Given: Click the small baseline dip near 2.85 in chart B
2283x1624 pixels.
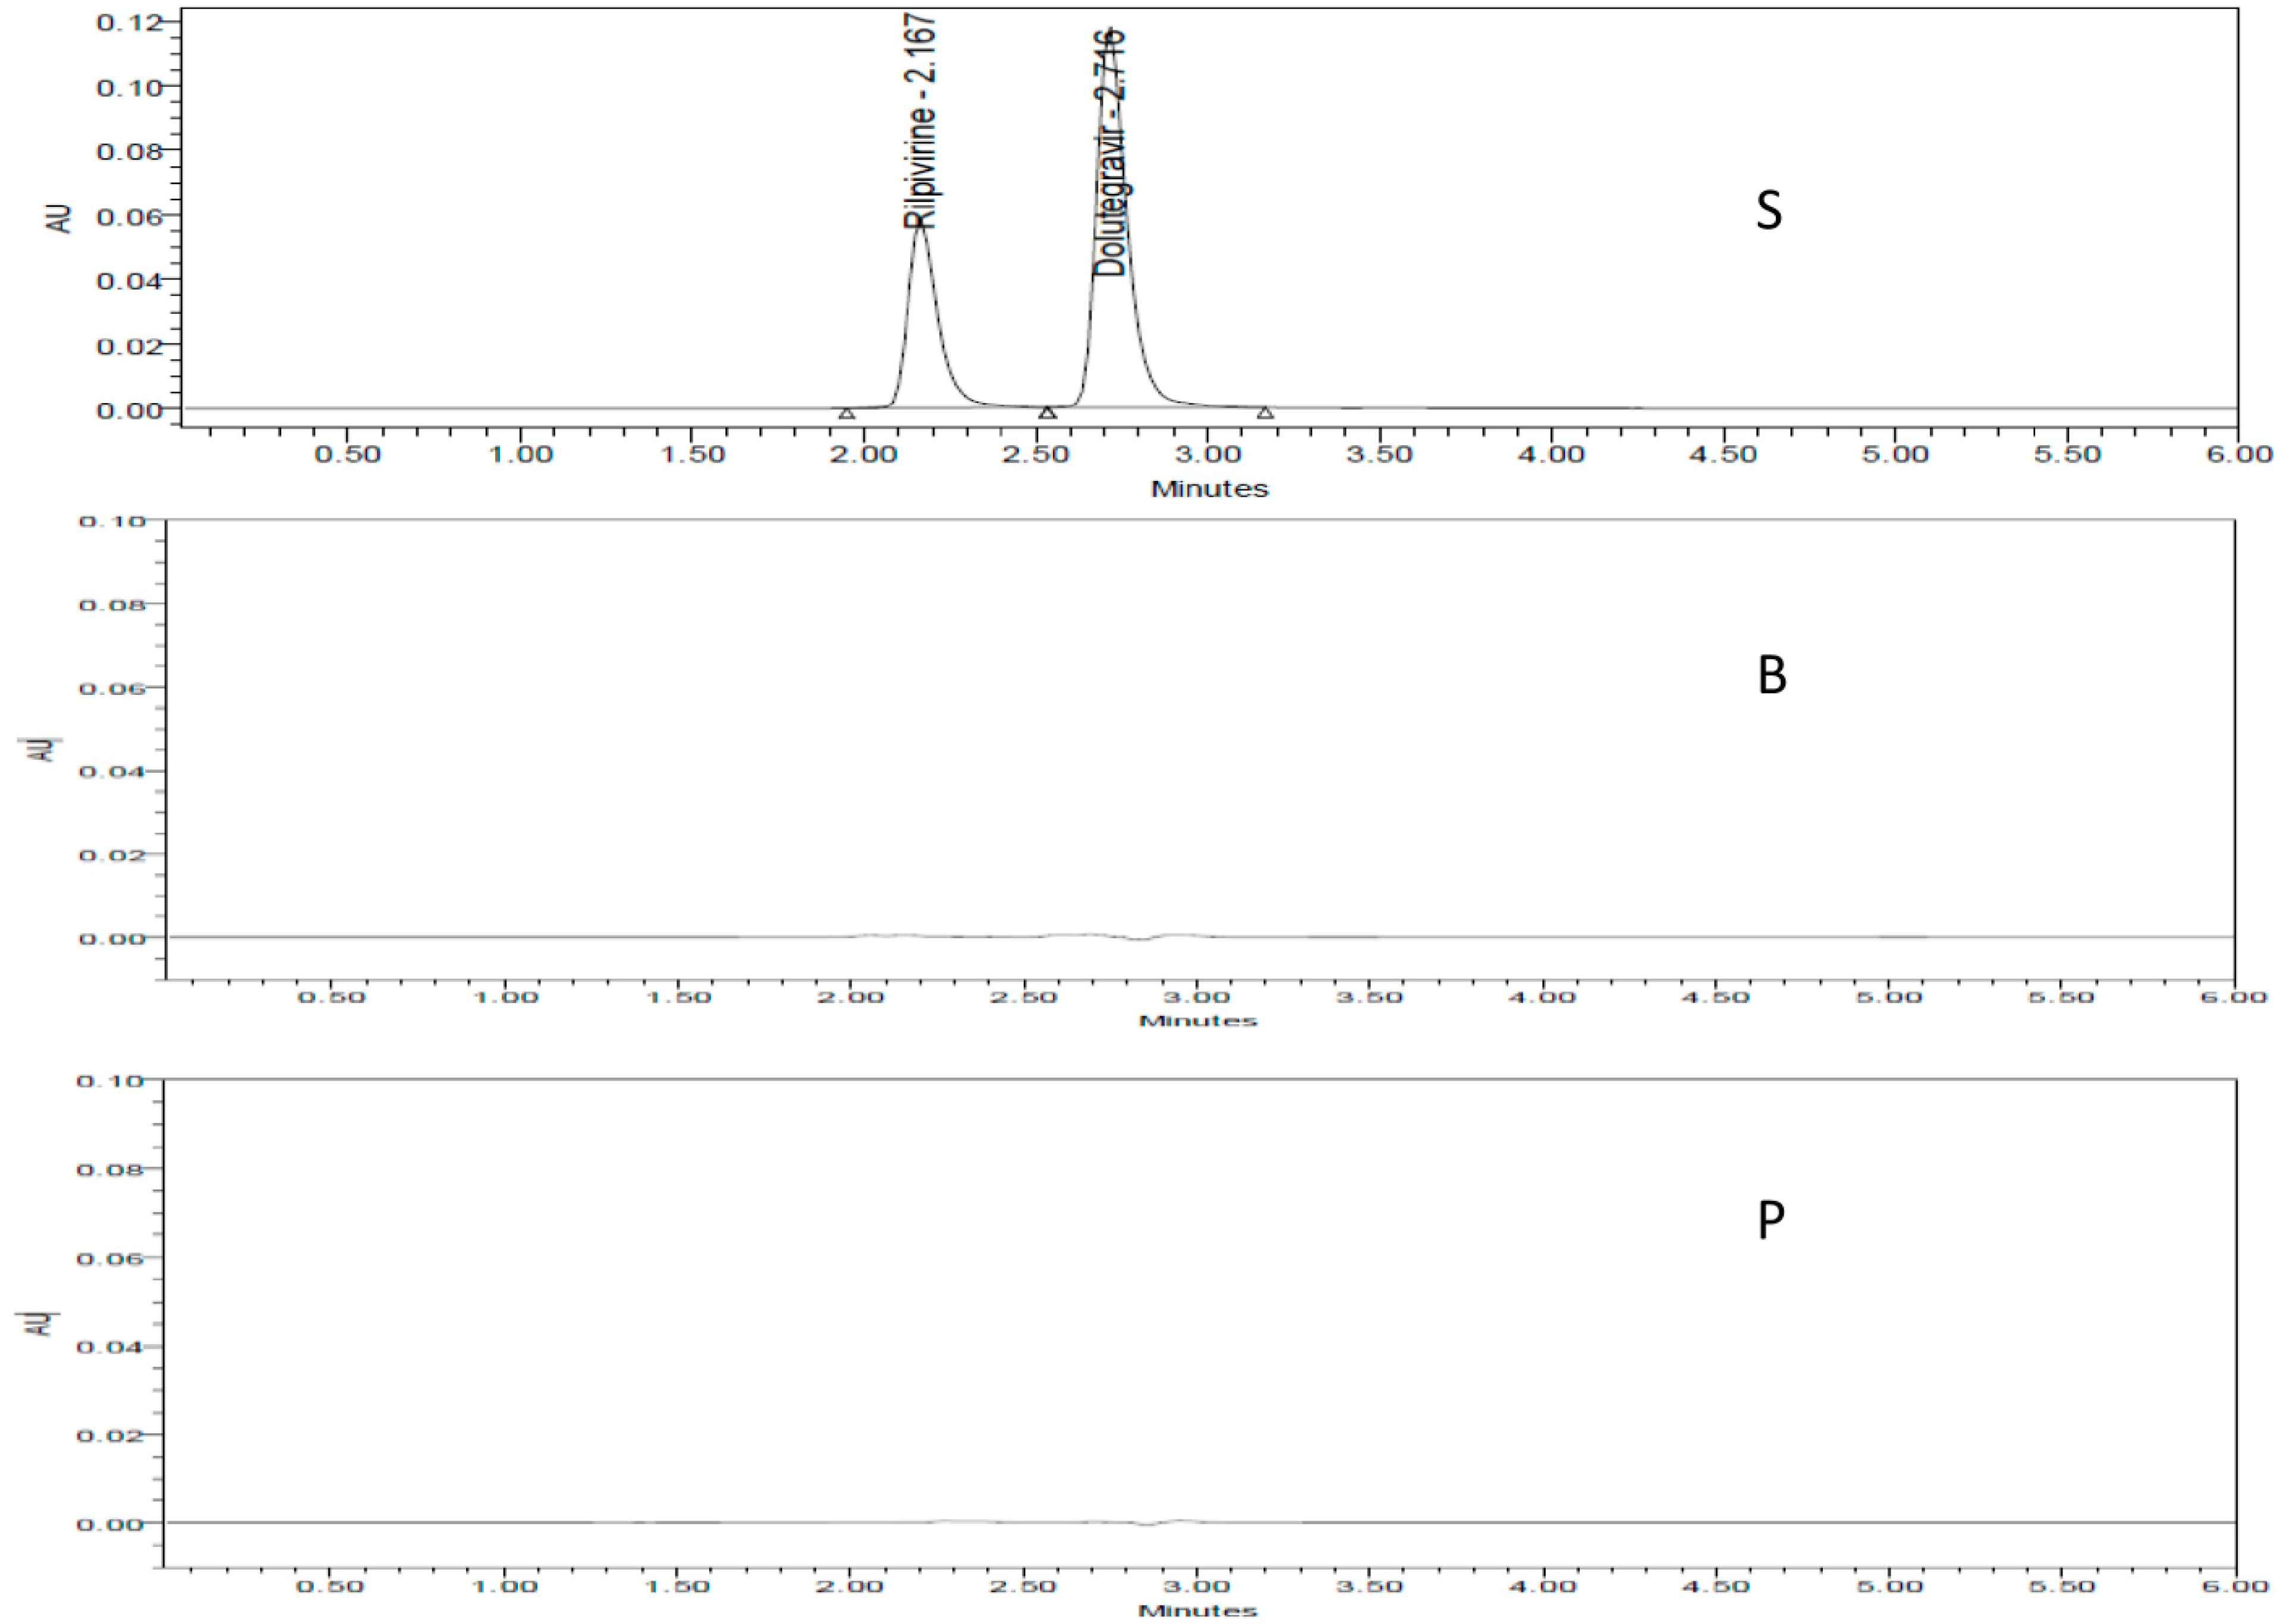Looking at the screenshot, I should pos(1140,939).
